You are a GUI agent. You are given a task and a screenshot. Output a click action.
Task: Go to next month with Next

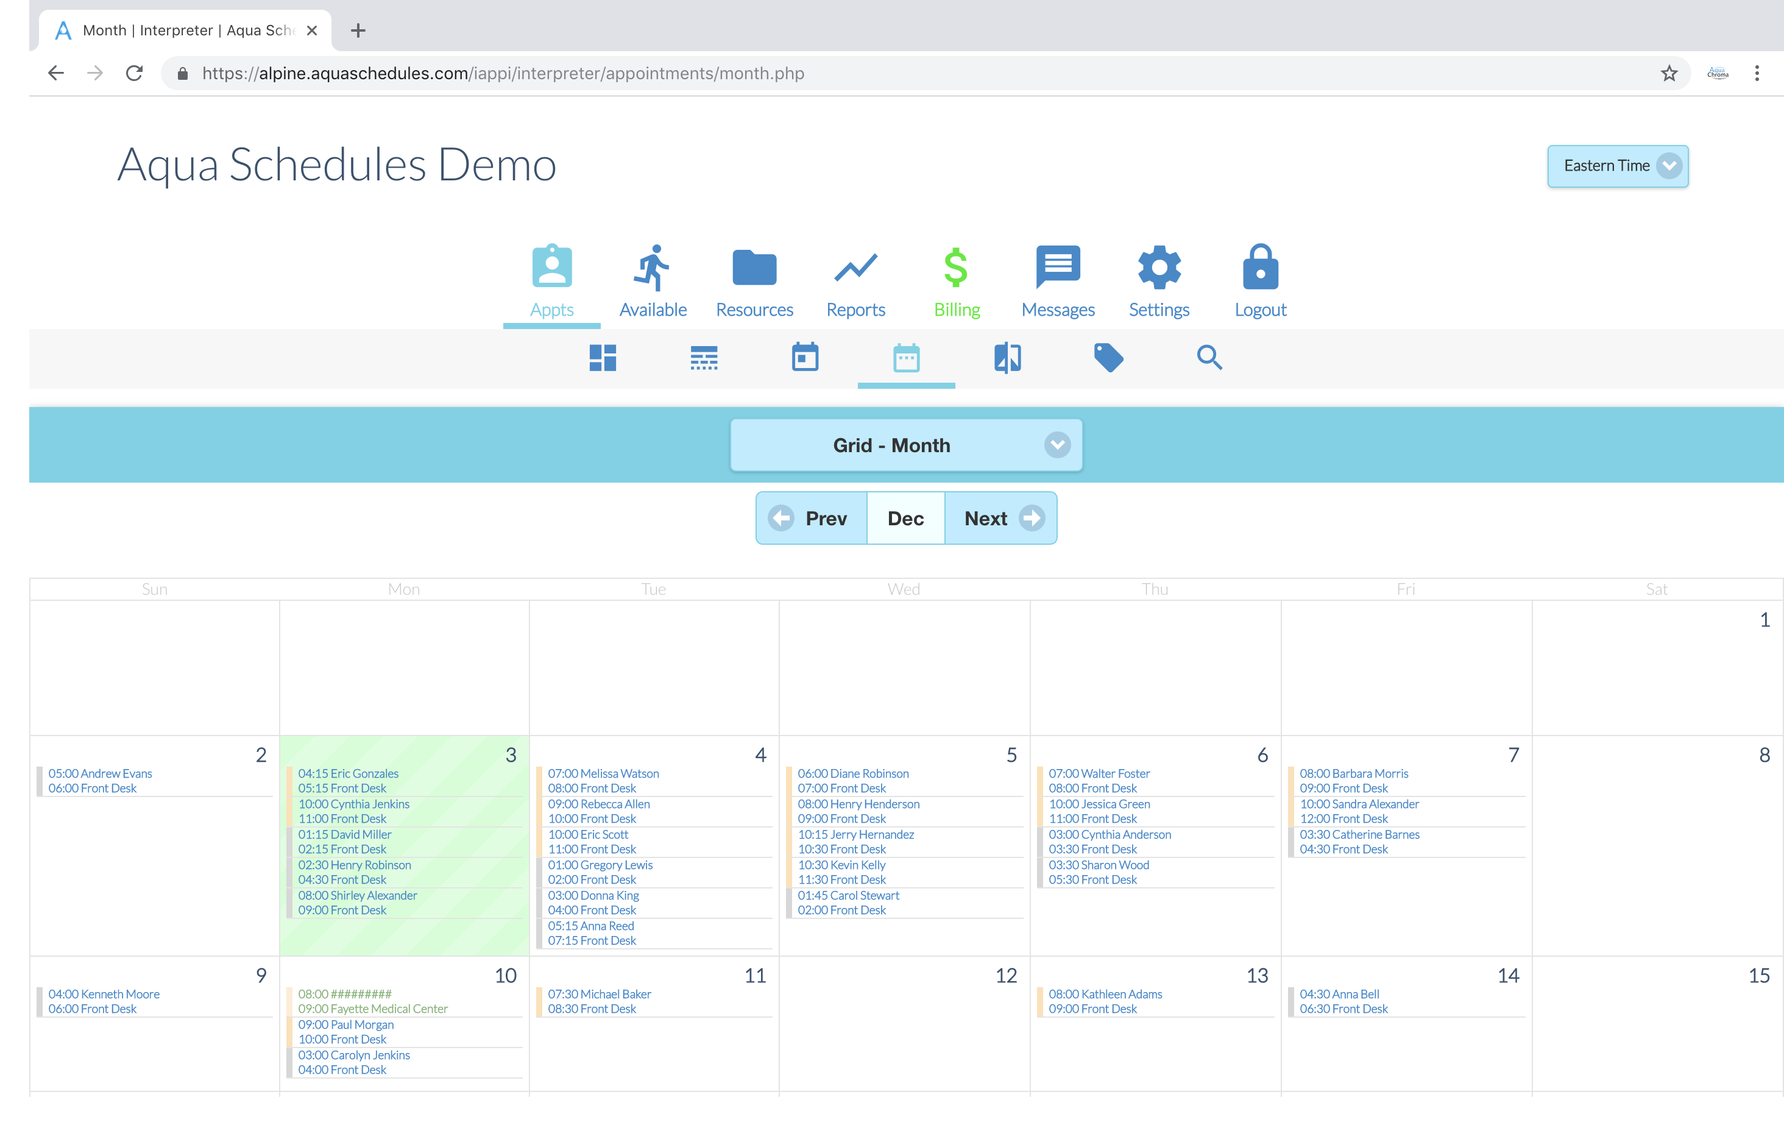coord(1001,518)
